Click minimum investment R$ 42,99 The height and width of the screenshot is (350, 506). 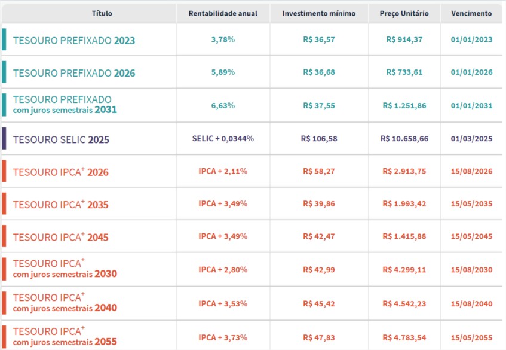coord(319,269)
